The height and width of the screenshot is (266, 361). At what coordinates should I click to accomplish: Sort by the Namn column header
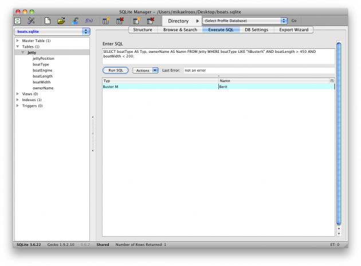coord(274,80)
